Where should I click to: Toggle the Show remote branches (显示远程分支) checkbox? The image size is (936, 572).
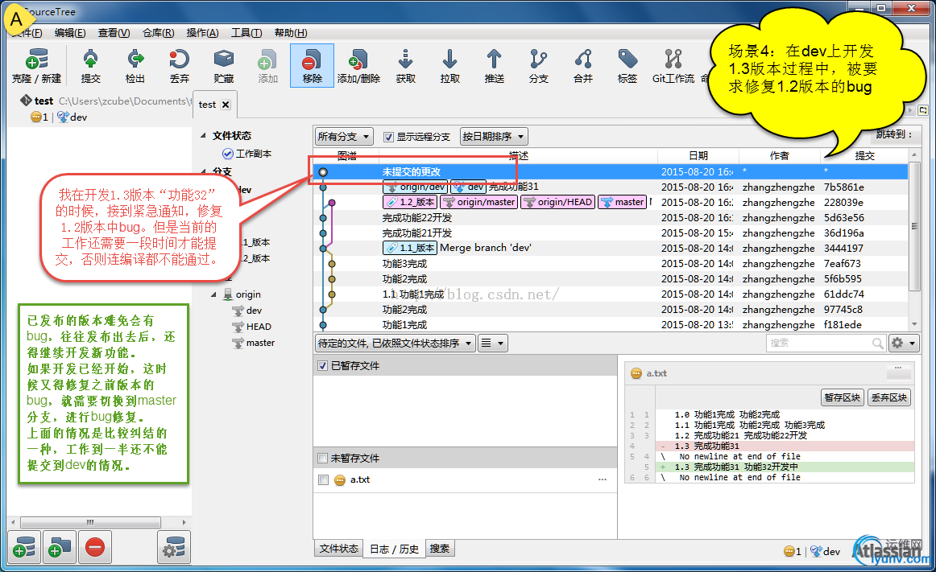pos(388,138)
